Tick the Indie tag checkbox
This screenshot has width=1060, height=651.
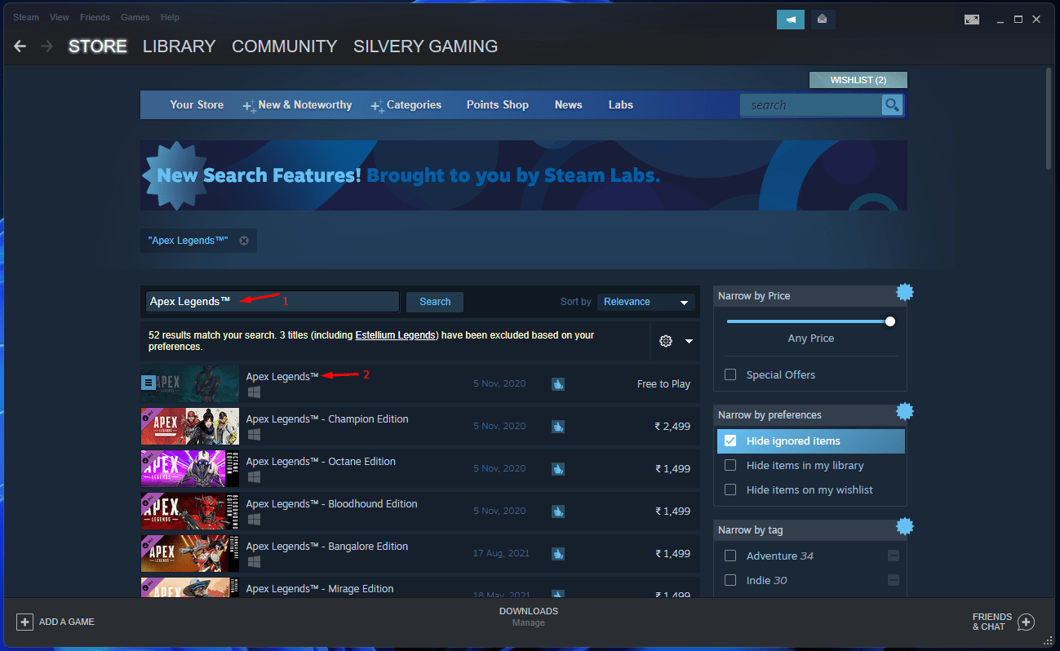pos(730,580)
